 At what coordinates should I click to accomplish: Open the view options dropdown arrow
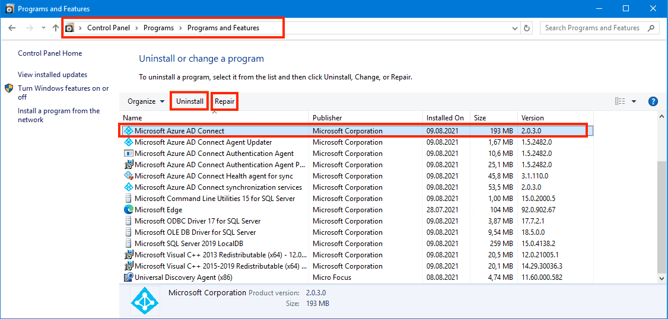634,101
